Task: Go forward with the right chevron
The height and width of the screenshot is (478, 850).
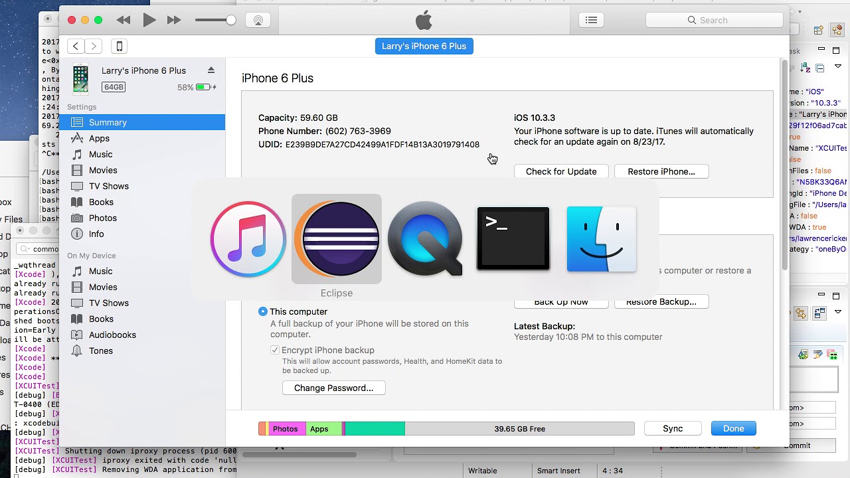Action: [x=94, y=46]
